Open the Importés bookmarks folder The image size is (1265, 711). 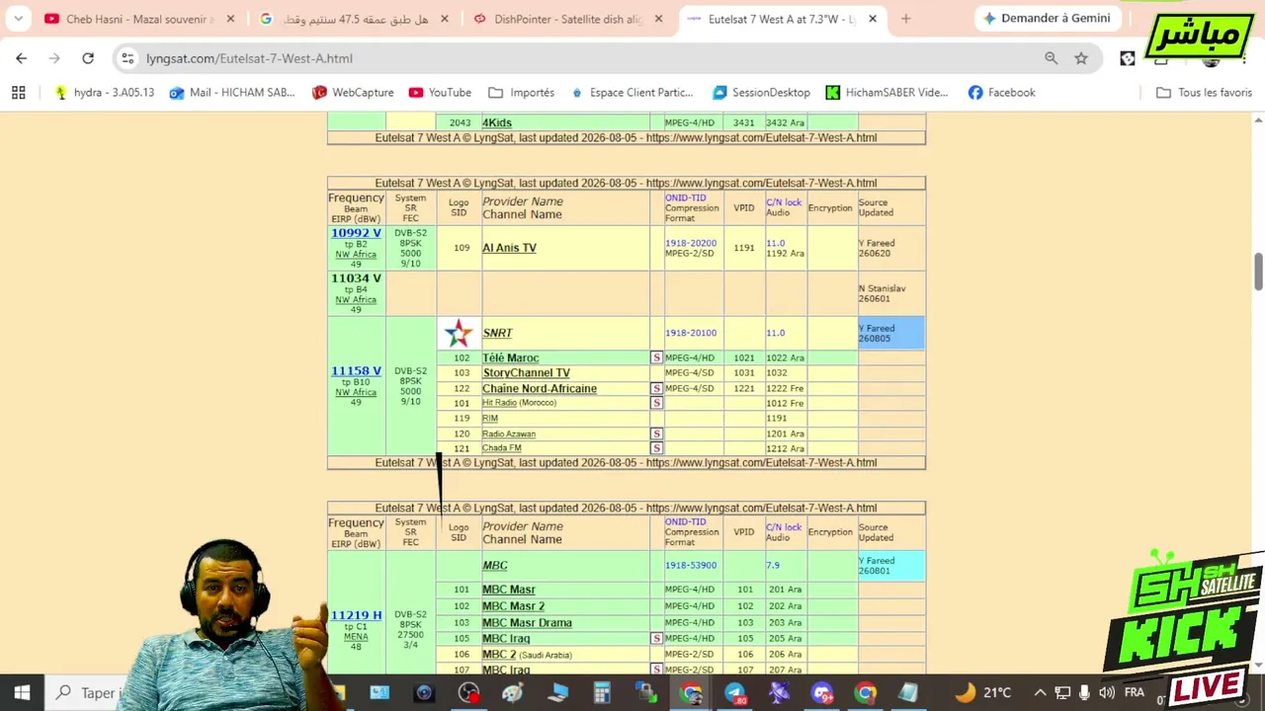(x=521, y=92)
